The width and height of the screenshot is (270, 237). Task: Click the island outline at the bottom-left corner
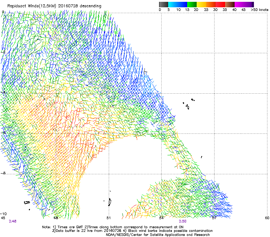pyautogui.click(x=27, y=203)
